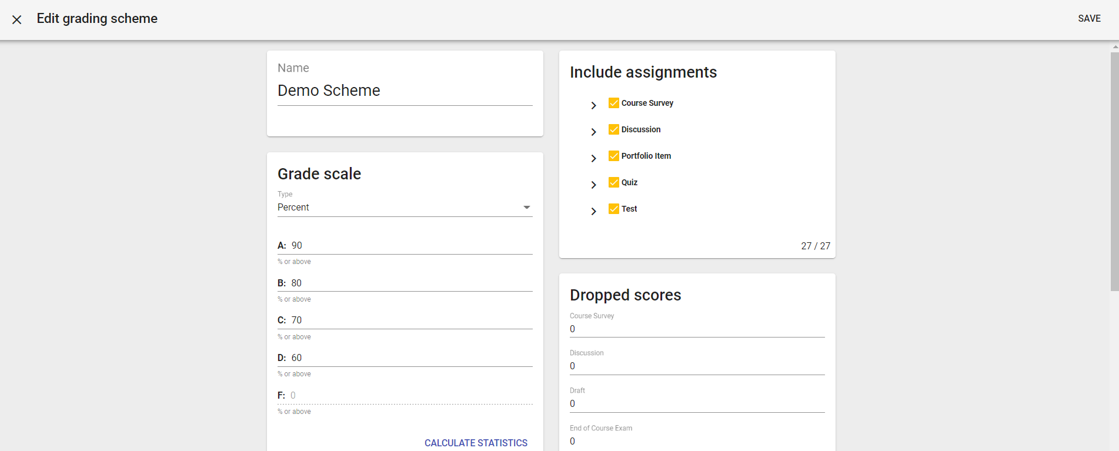Expand the Quiz assignment group
This screenshot has height=451, width=1119.
tap(593, 185)
